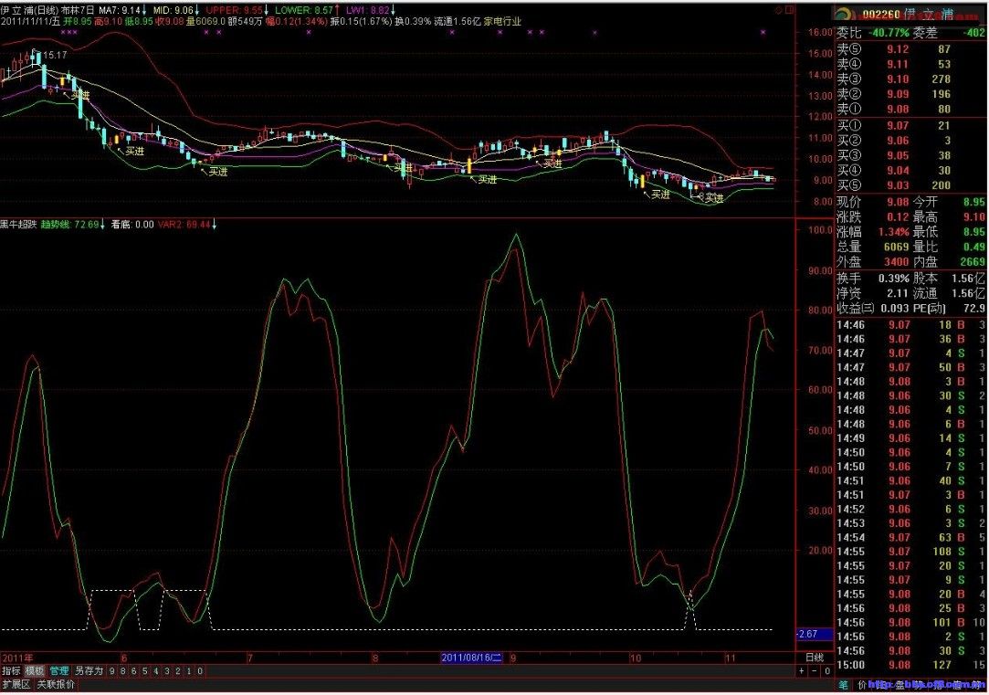This screenshot has height=695, width=989.
Task: Click the arrow beside the 趋势线 value
Action: point(102,224)
